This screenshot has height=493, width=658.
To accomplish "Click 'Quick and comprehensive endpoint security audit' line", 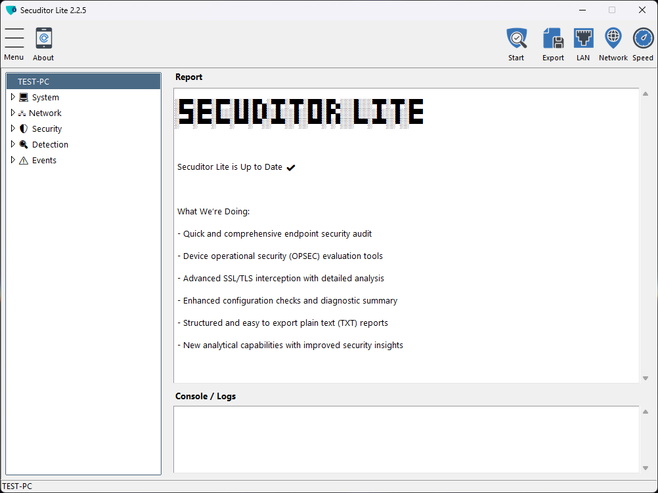I will pos(274,234).
